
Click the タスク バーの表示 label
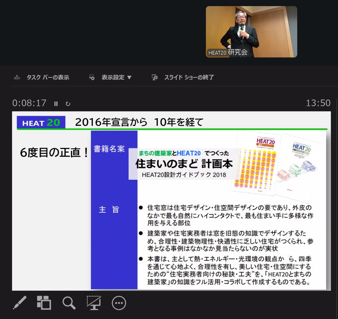[48, 77]
